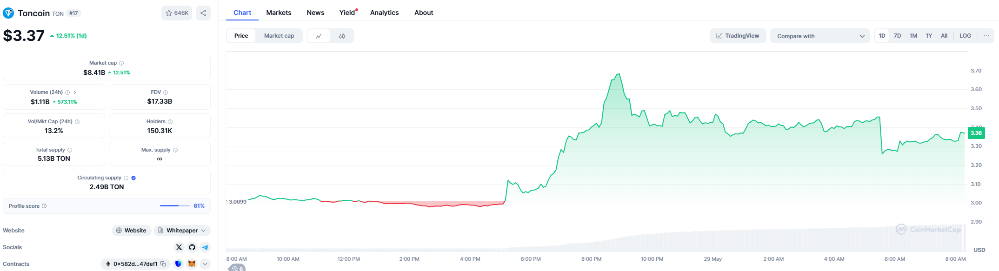
Task: Click the USD currency label on chart
Action: pos(979,250)
